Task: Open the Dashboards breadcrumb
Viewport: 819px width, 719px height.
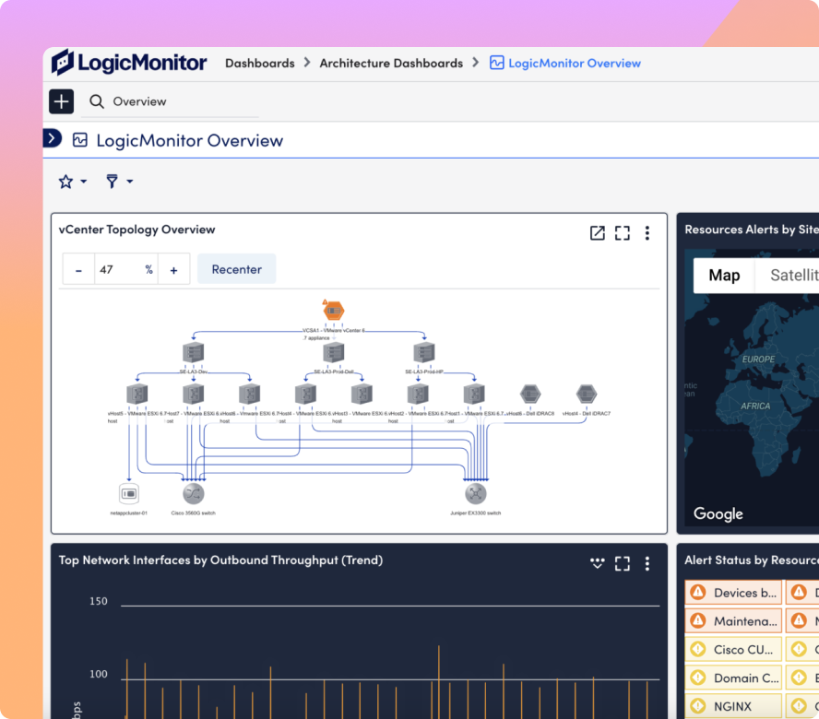Action: pos(259,64)
